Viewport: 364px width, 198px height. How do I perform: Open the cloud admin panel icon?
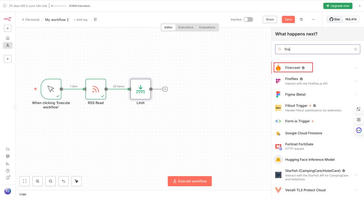click(x=8, y=149)
